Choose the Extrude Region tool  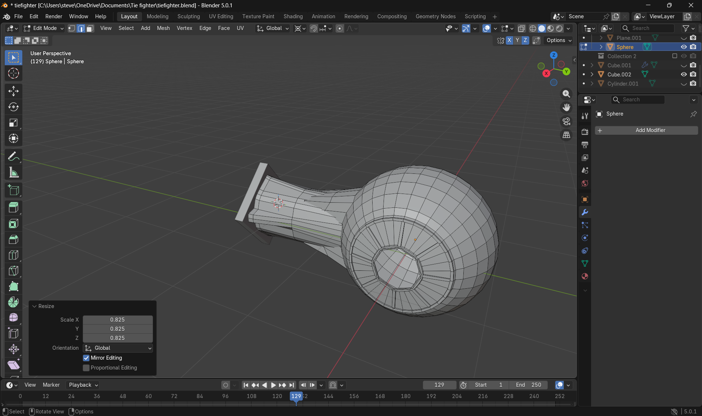(14, 208)
